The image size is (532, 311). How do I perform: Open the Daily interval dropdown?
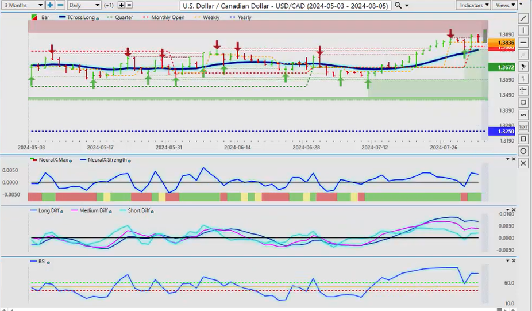point(83,5)
